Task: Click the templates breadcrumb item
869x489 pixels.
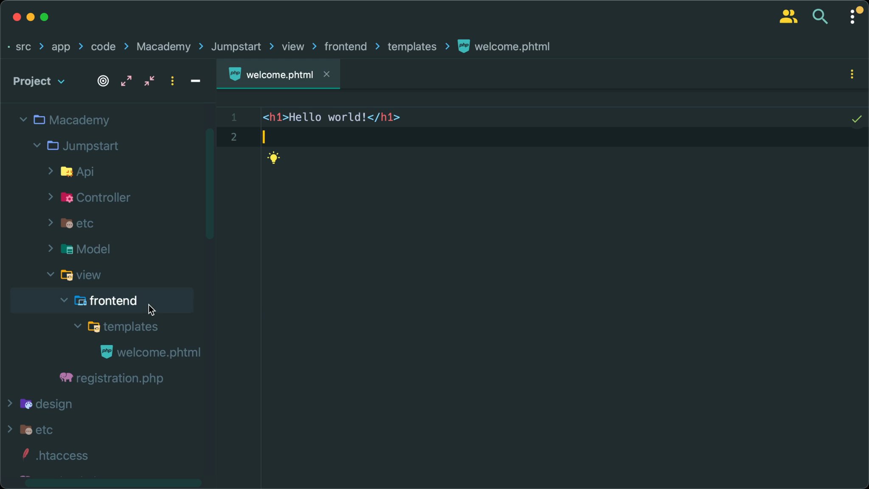Action: pos(412,47)
